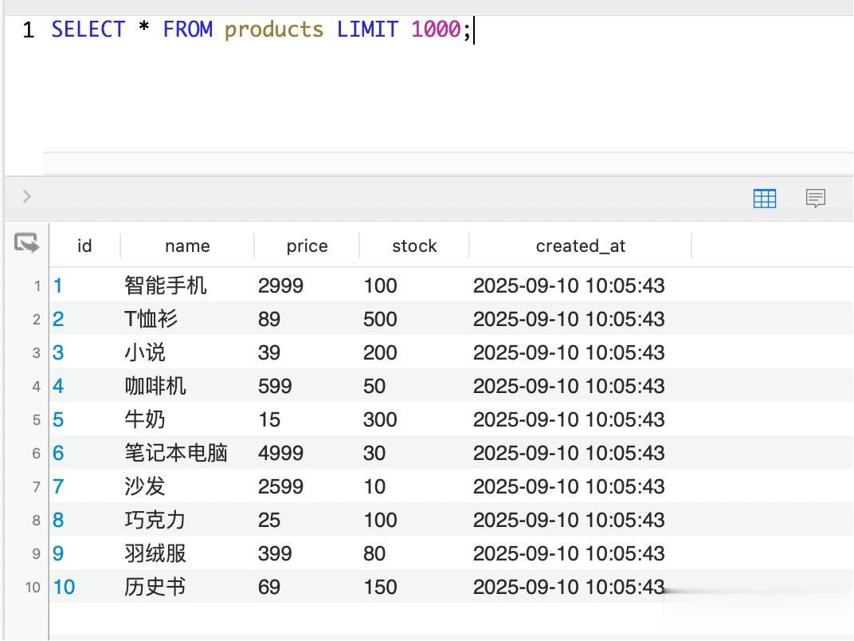Select the cell containing 智能手机

(166, 286)
